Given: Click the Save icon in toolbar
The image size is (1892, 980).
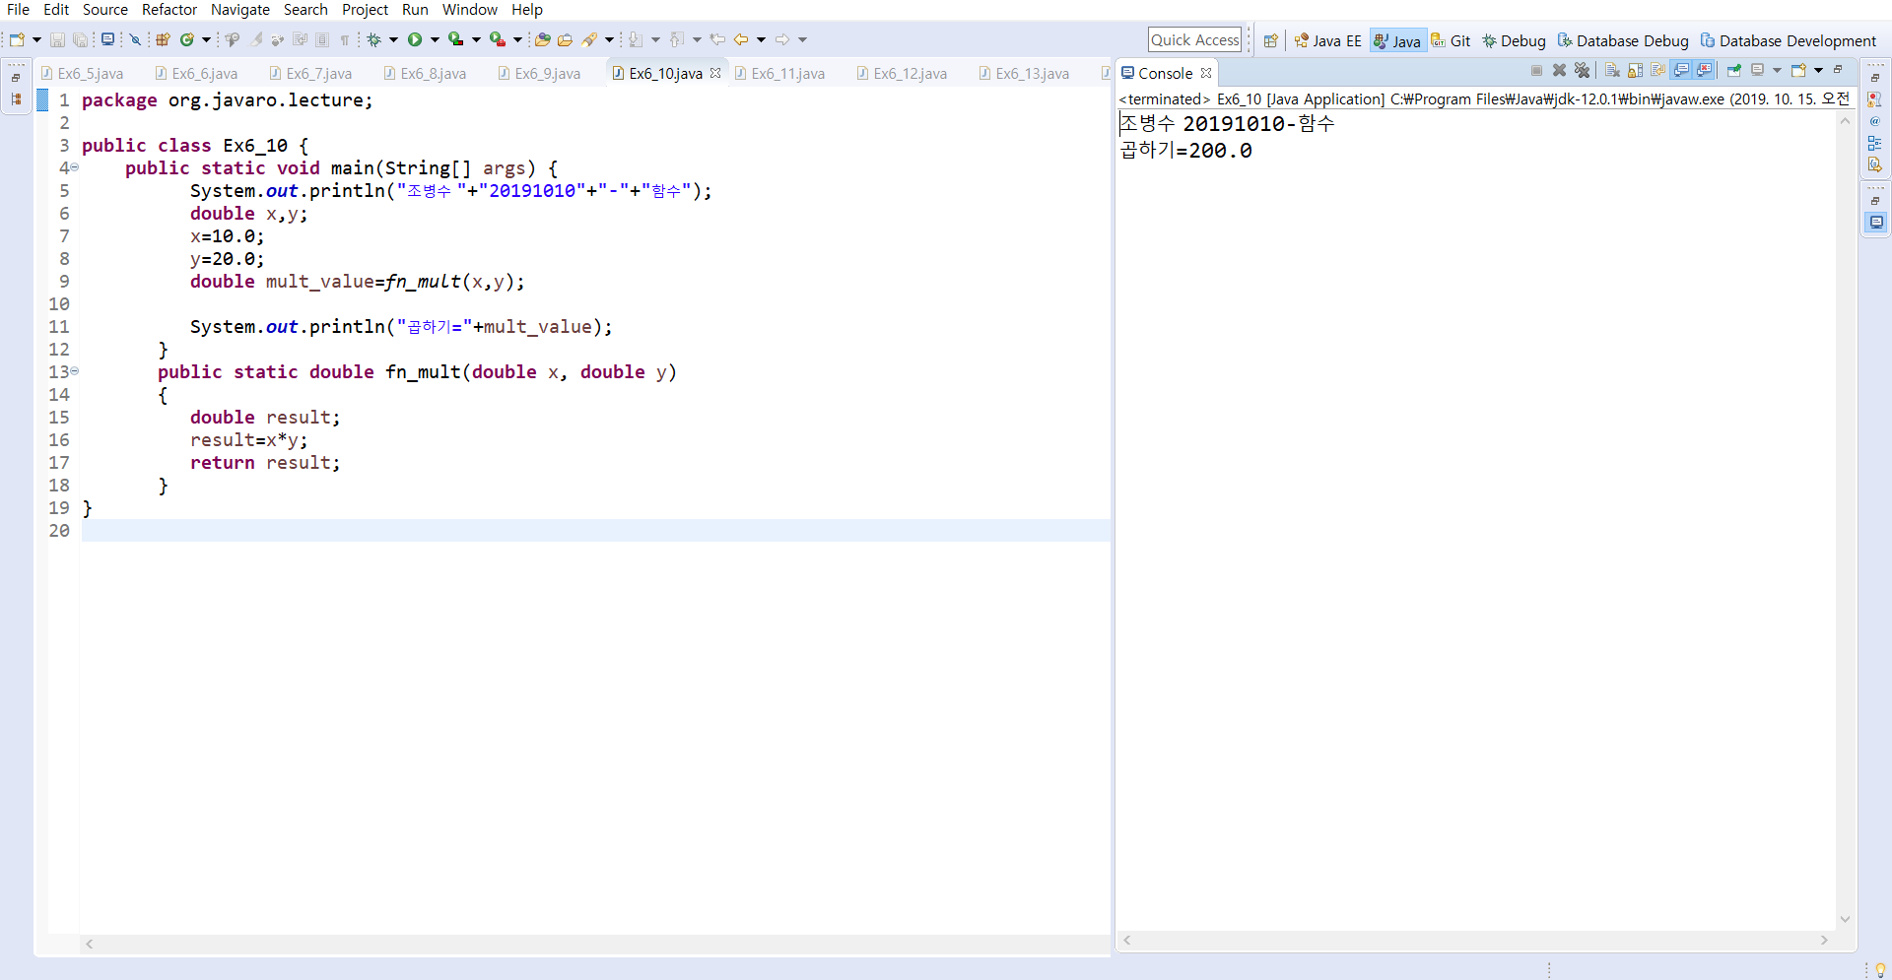Looking at the screenshot, I should click(57, 39).
